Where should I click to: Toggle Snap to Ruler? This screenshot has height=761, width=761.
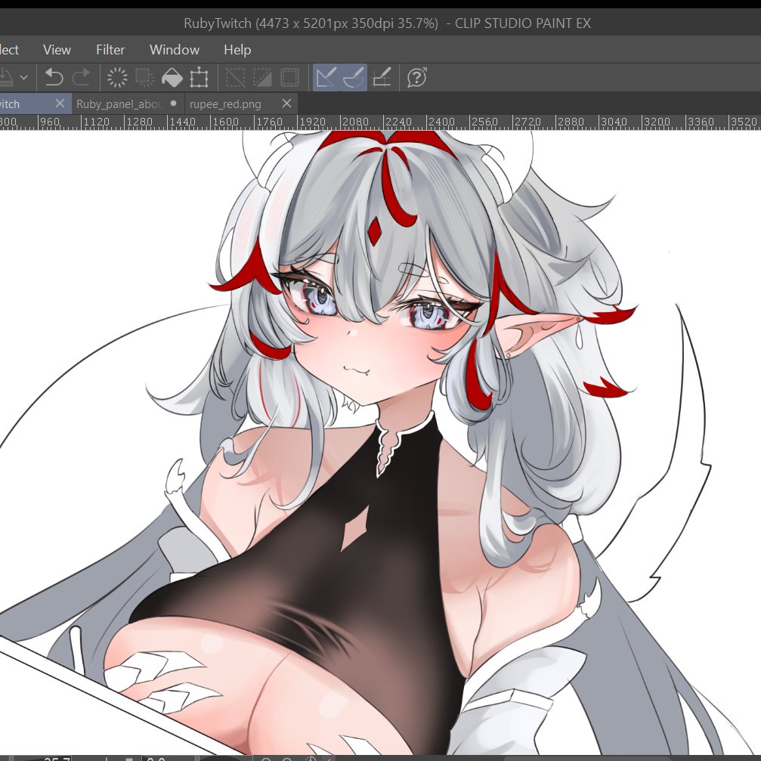point(326,77)
